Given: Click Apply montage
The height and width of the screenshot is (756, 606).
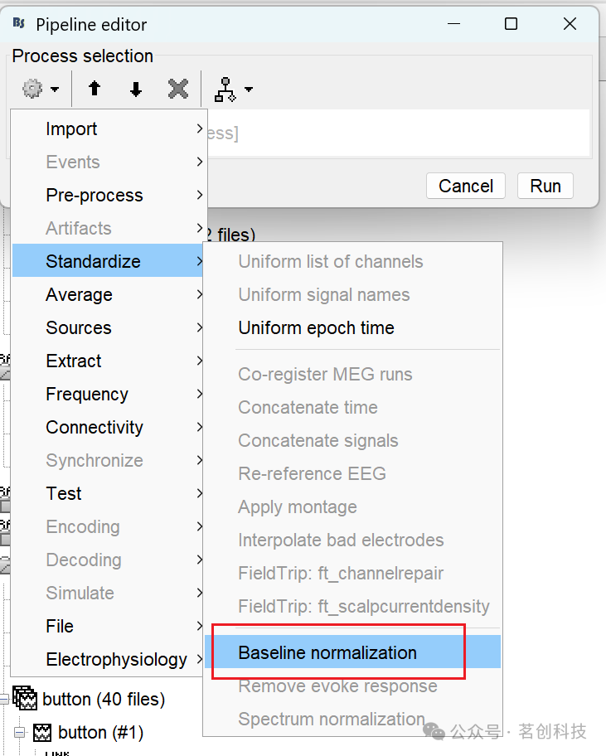Looking at the screenshot, I should (x=353, y=506).
